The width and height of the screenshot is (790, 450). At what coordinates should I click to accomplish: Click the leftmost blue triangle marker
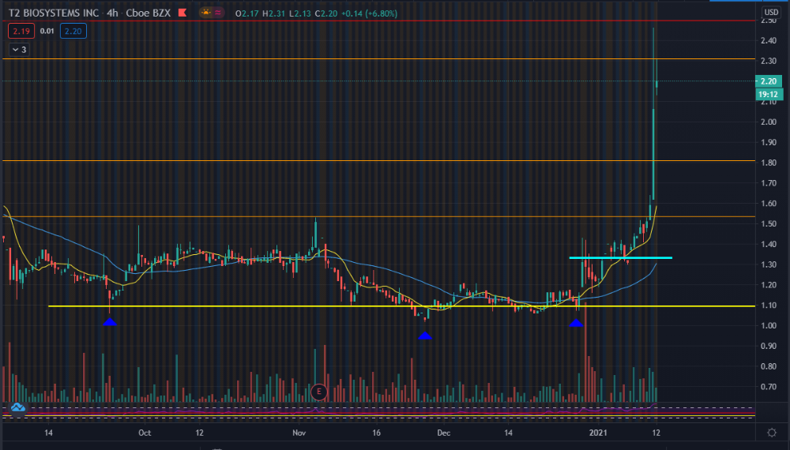110,321
